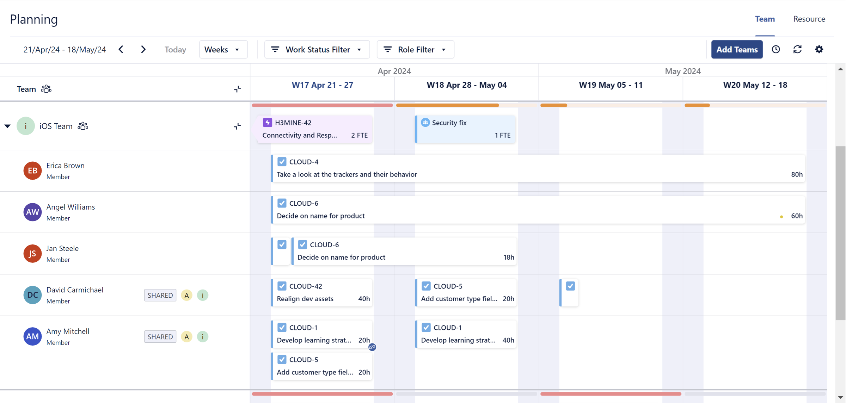Click the CLOUD-42 task checkbox
This screenshot has height=410, width=846.
click(282, 286)
